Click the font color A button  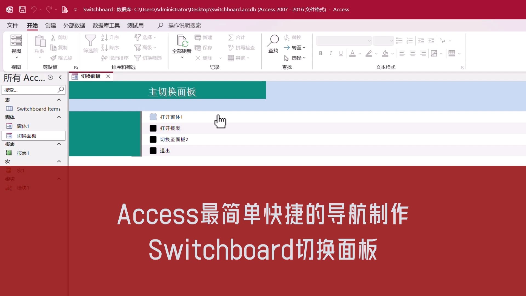click(353, 53)
